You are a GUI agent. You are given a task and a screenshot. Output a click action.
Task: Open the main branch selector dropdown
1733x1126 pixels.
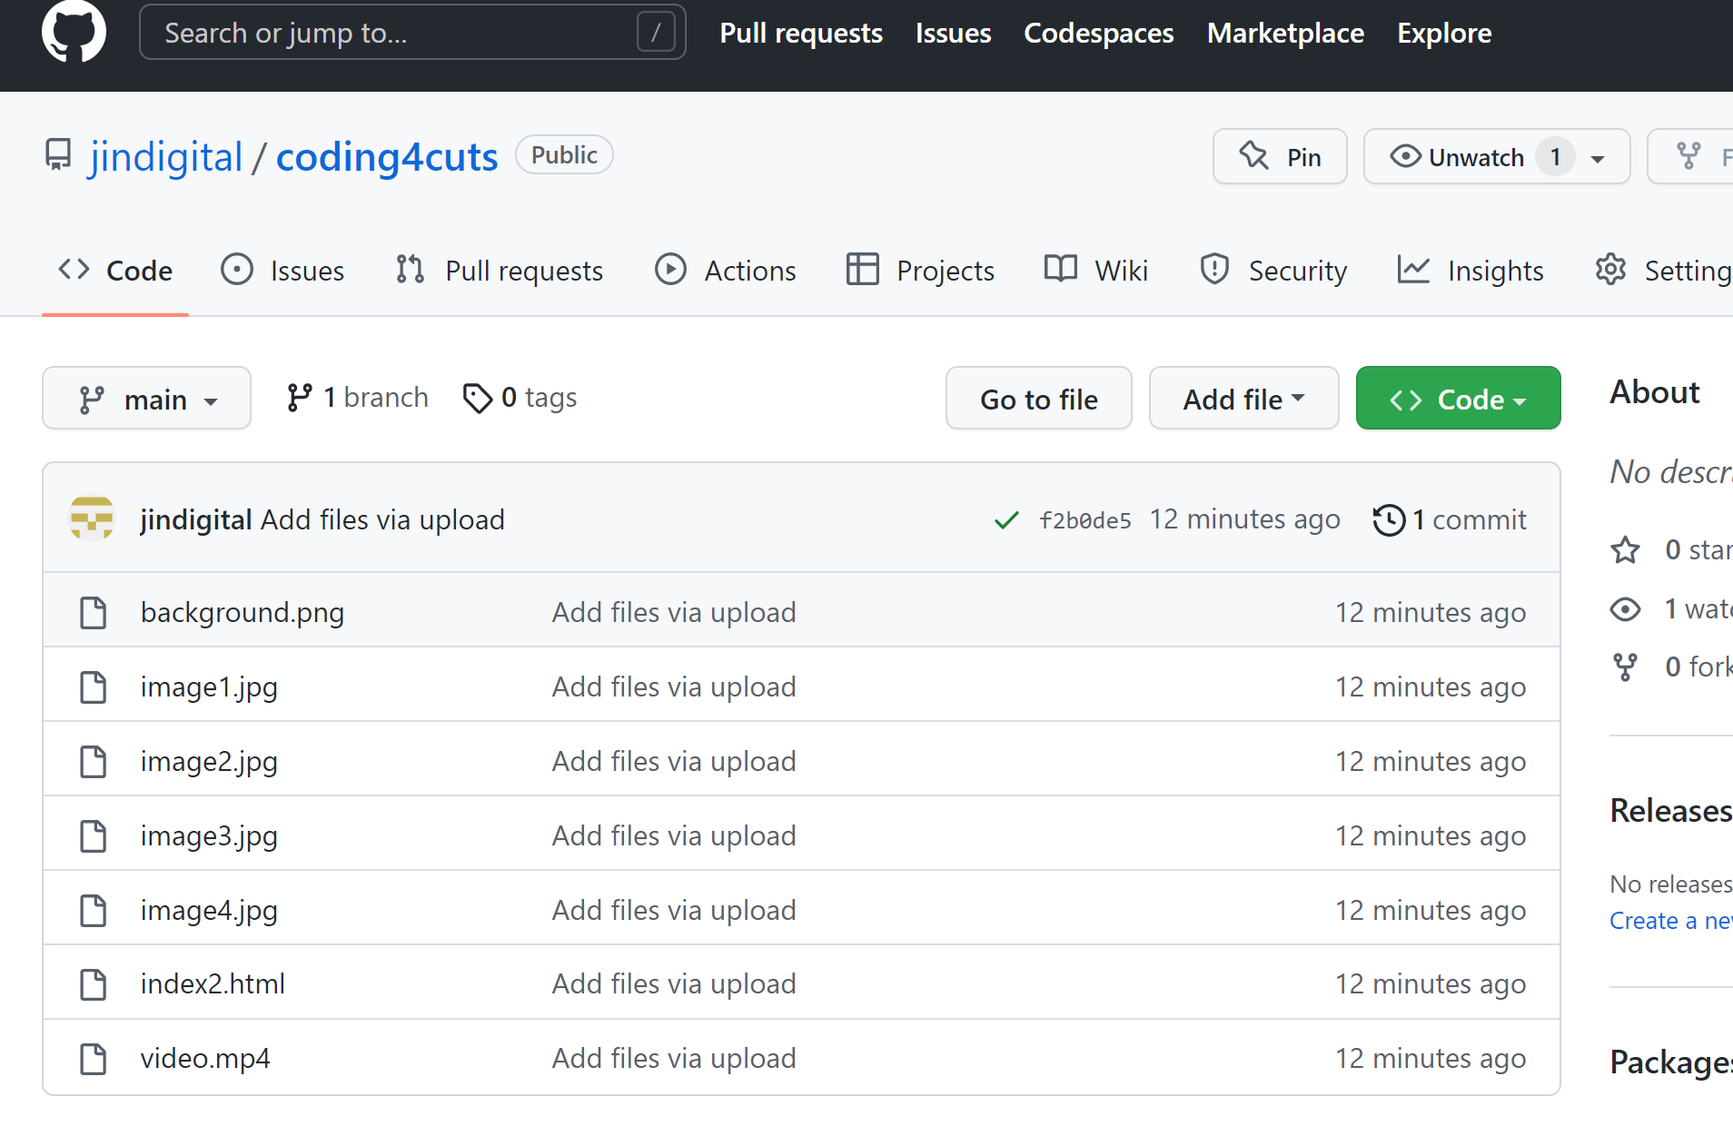tap(146, 398)
